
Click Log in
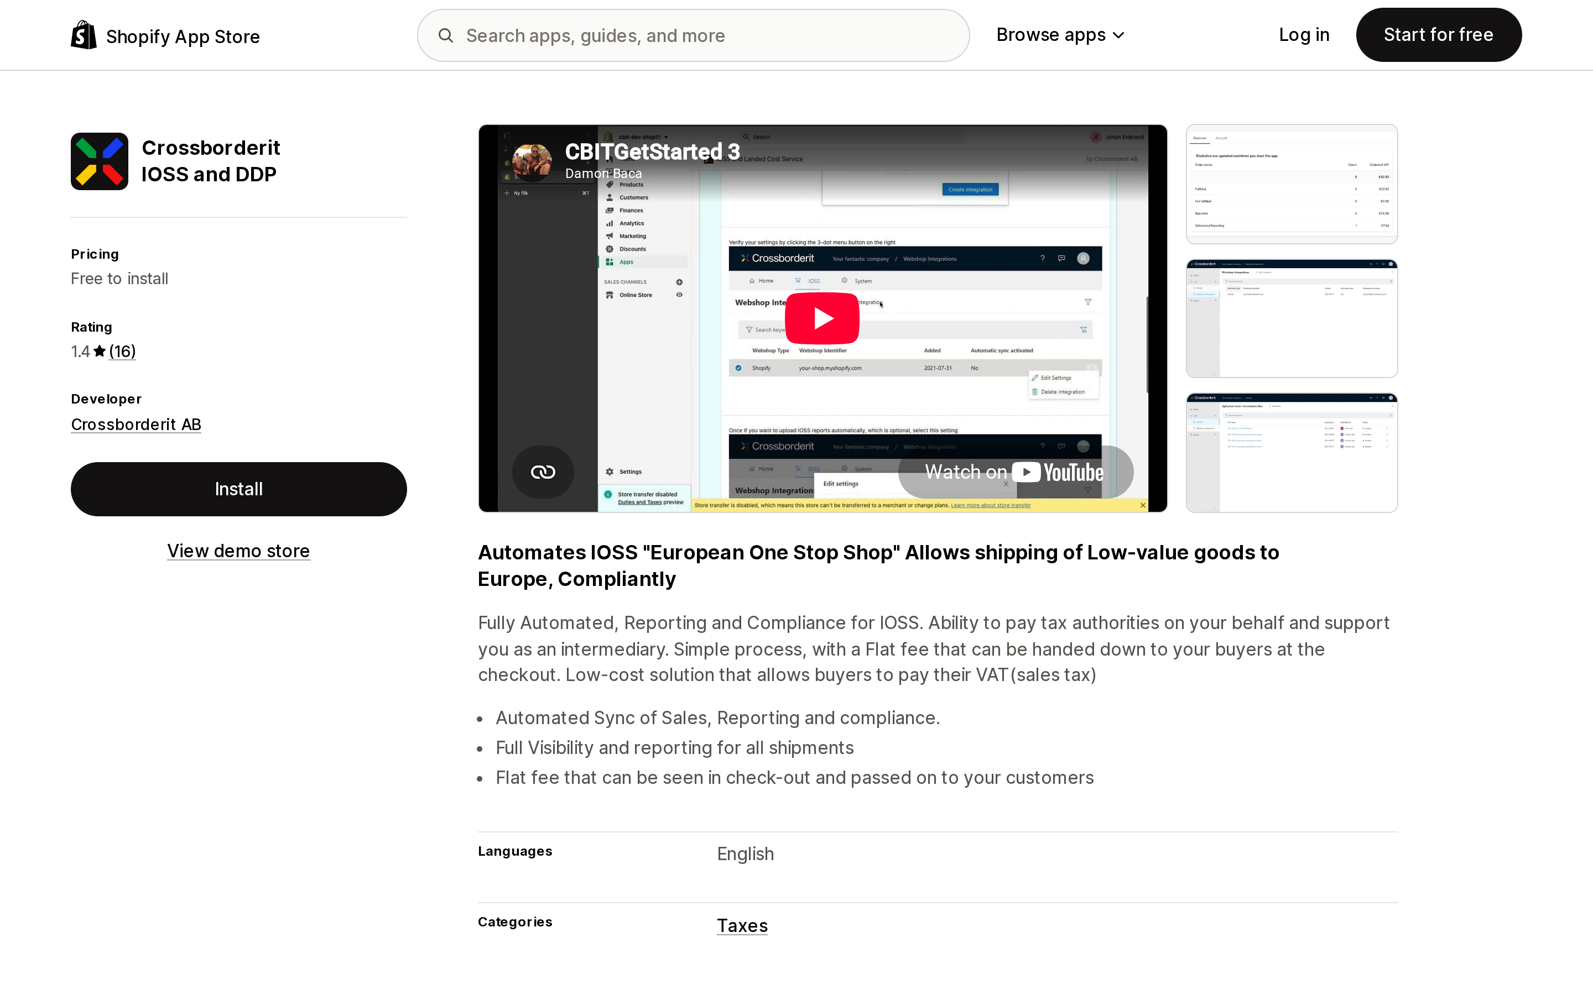[x=1304, y=35]
